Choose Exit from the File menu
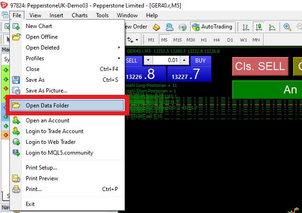The height and width of the screenshot is (213, 302). [x=67, y=204]
